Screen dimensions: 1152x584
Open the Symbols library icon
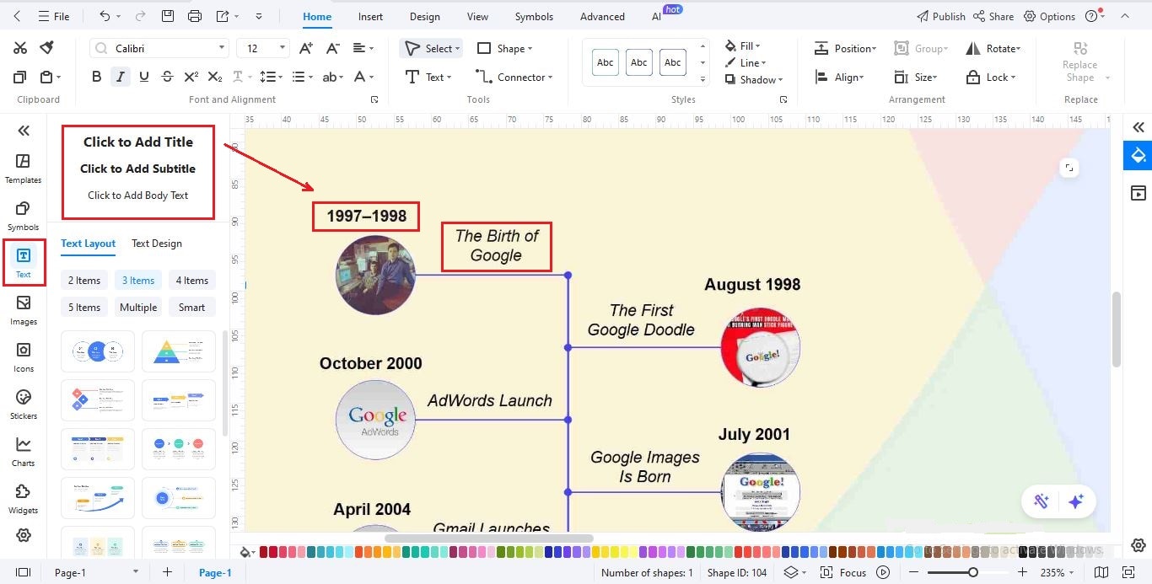23,215
